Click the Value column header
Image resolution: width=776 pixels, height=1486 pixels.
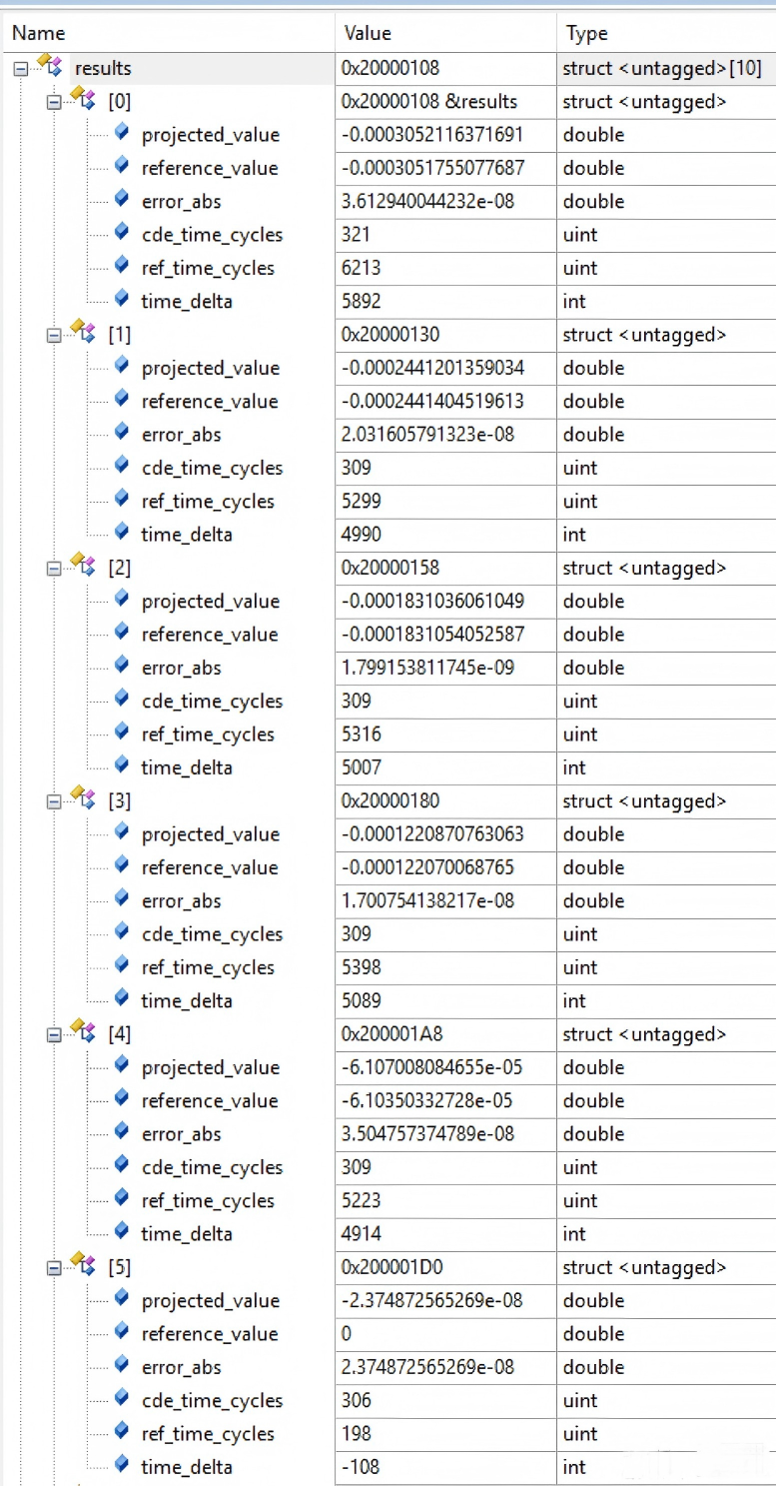pyautogui.click(x=368, y=33)
